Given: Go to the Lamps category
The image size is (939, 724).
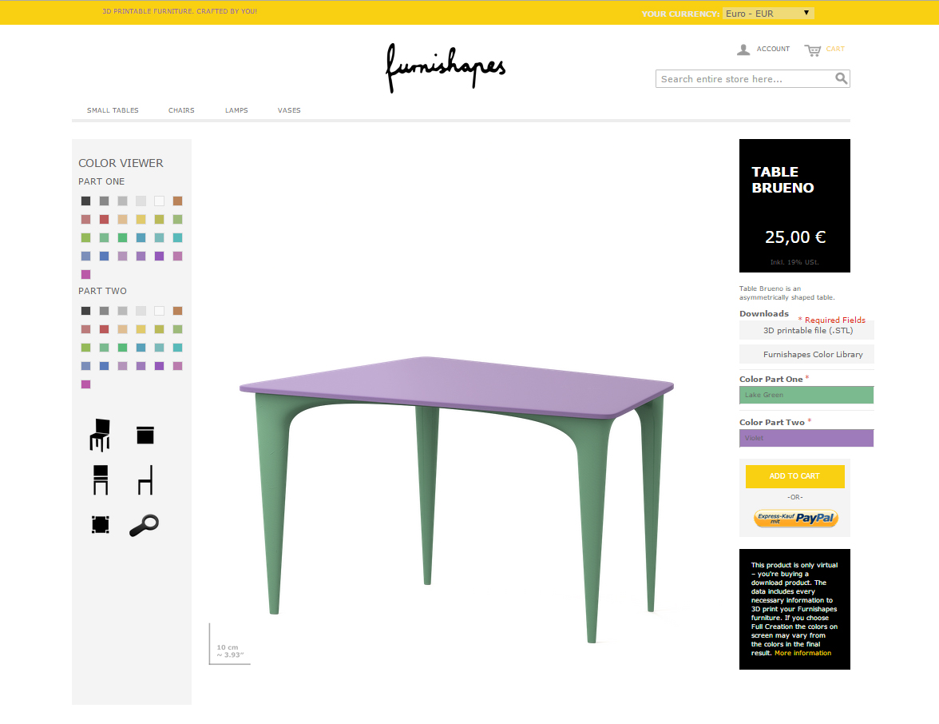Looking at the screenshot, I should coord(236,110).
